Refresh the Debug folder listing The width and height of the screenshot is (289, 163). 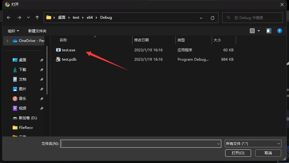point(213,18)
